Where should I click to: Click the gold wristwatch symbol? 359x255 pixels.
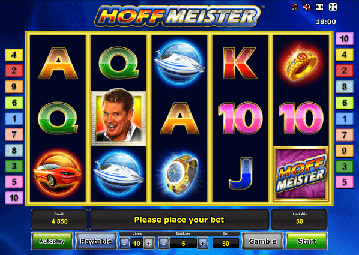click(181, 174)
